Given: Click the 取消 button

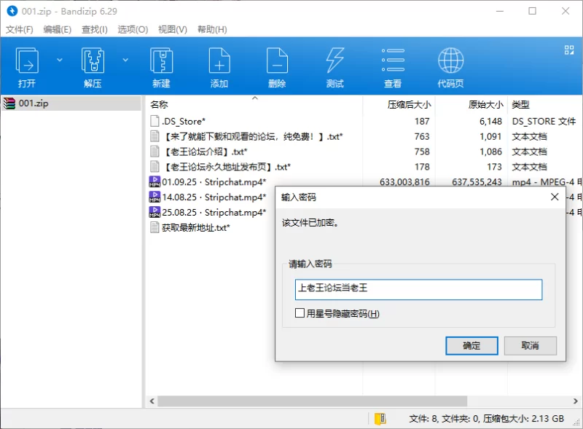Looking at the screenshot, I should pos(531,346).
